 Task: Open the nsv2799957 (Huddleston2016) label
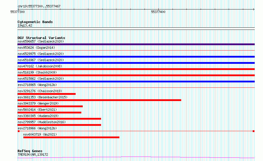[42, 122]
